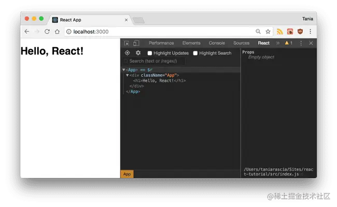
Task: Switch to the Sources tab
Action: [x=242, y=43]
